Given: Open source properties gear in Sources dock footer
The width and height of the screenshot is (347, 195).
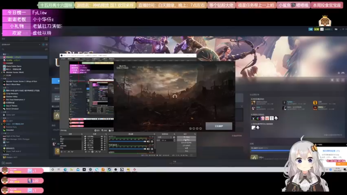Looking at the screenshot, I should (x=92, y=152).
